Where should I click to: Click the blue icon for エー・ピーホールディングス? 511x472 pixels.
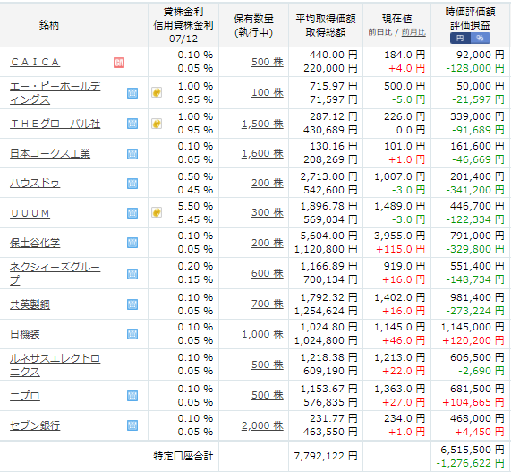coord(132,93)
